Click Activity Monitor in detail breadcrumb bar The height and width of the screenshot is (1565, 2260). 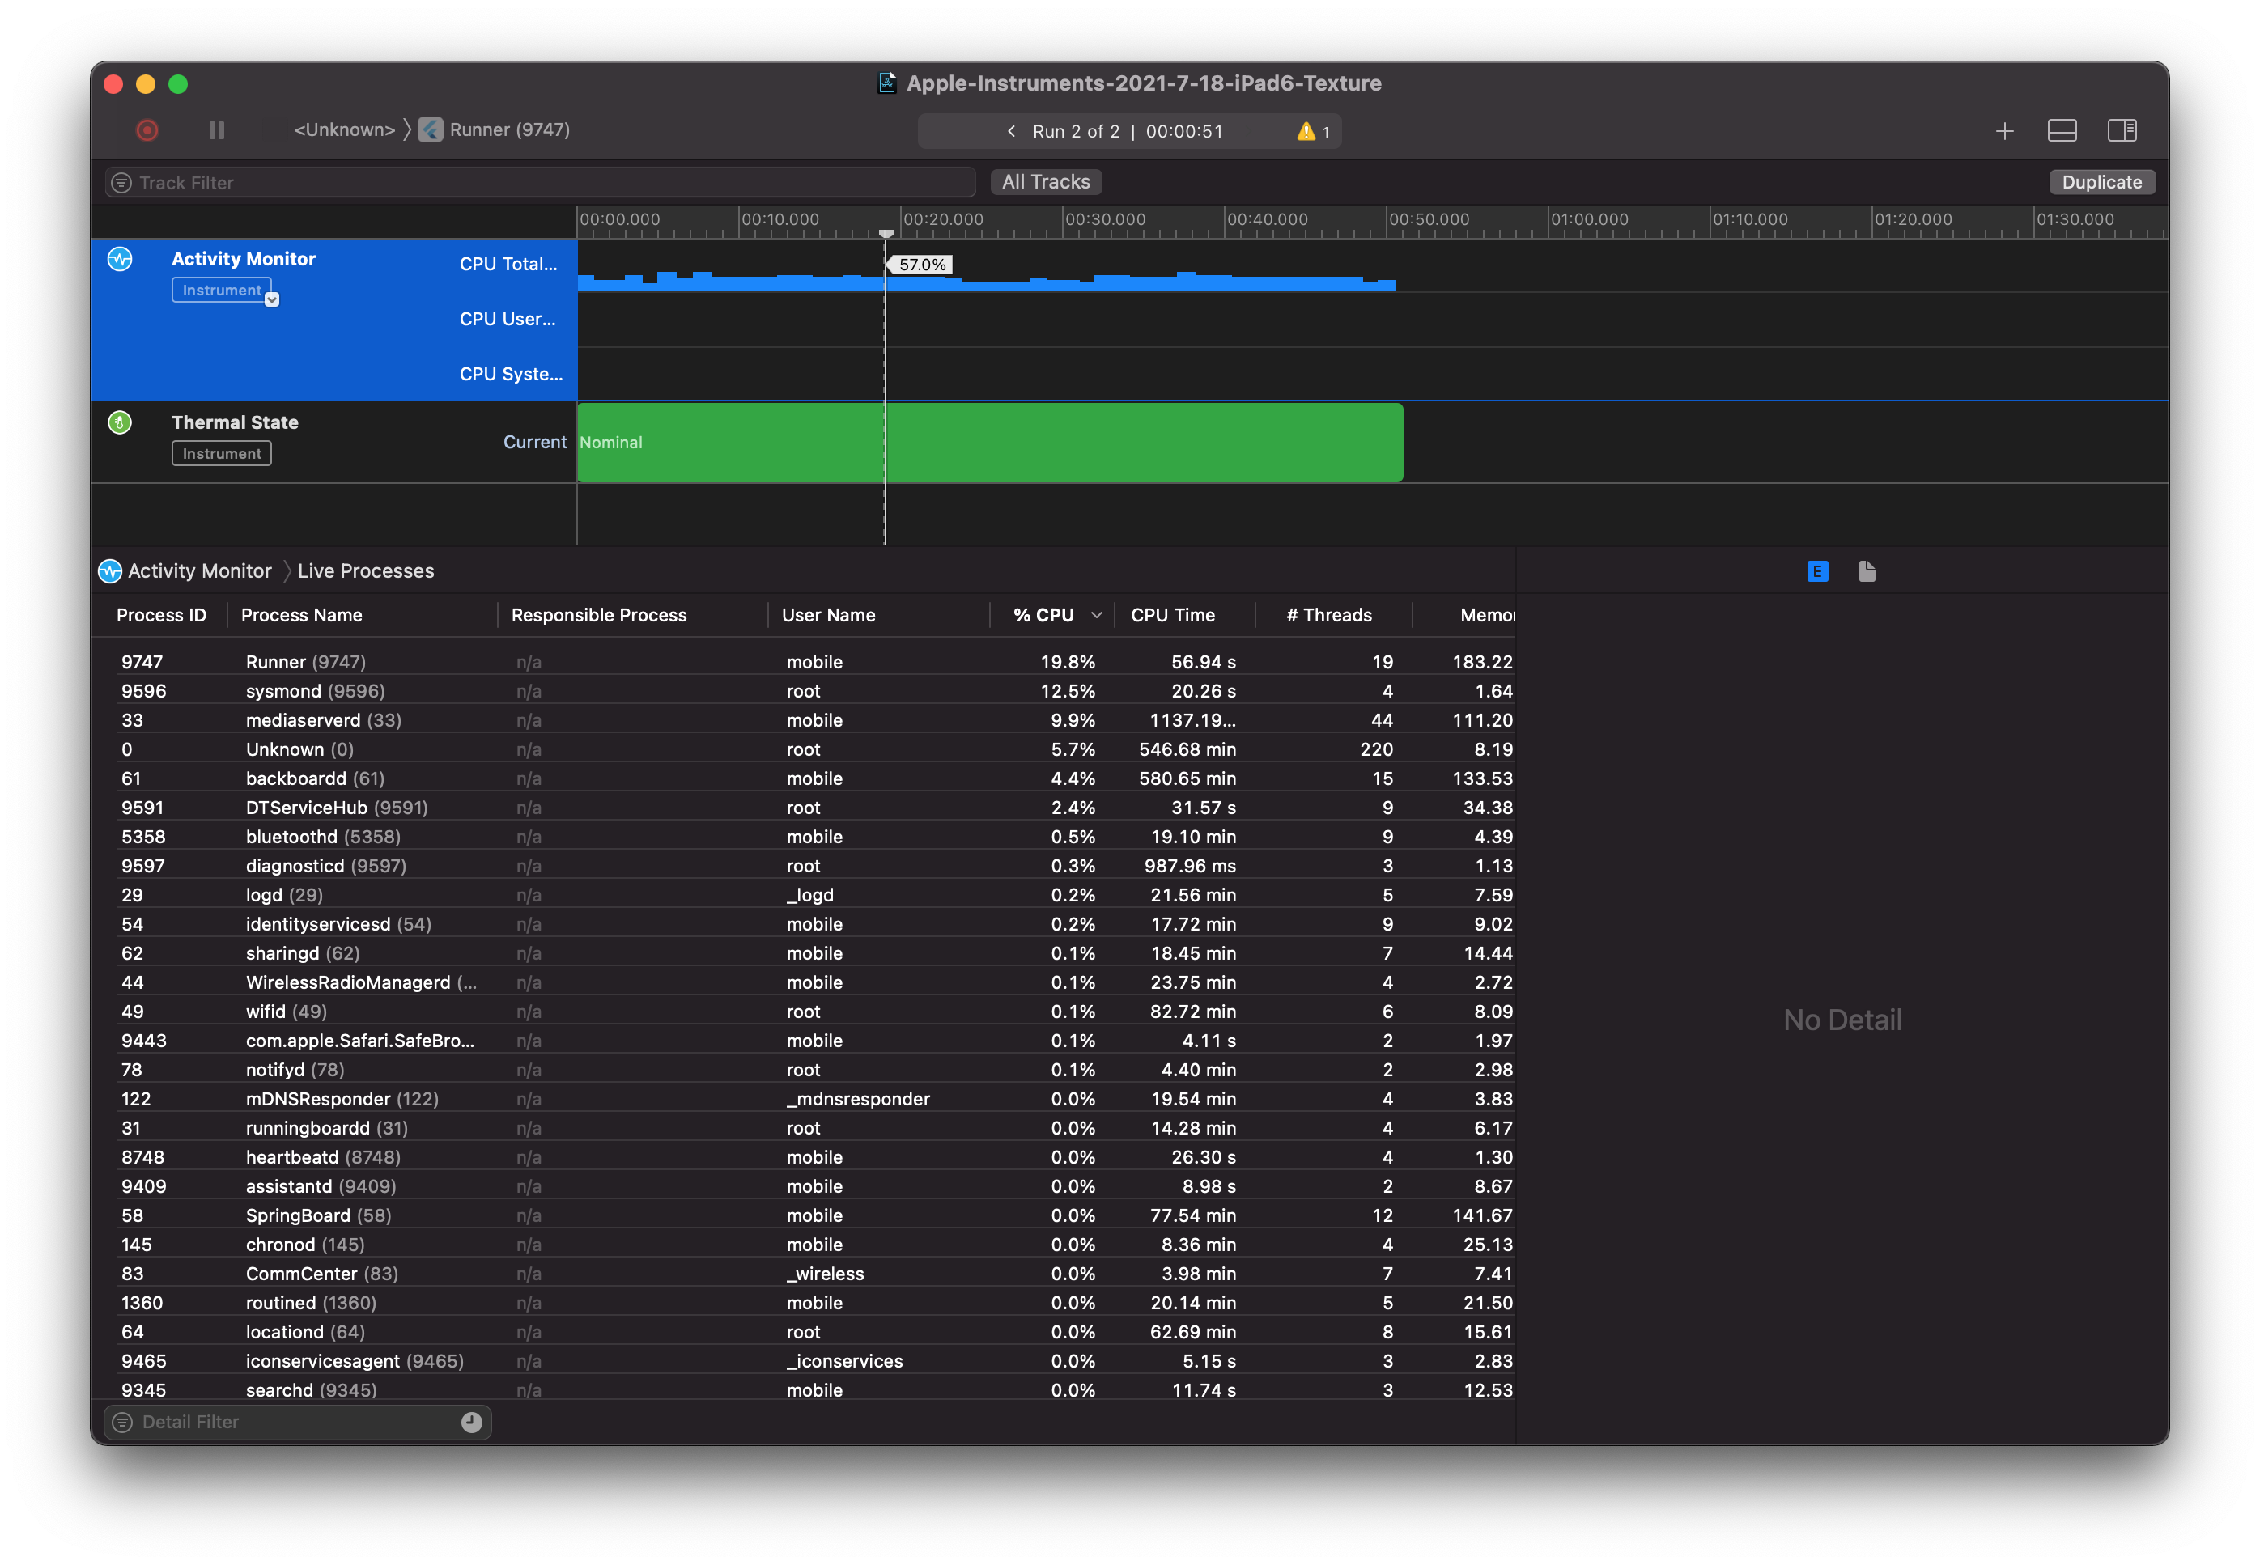(200, 570)
